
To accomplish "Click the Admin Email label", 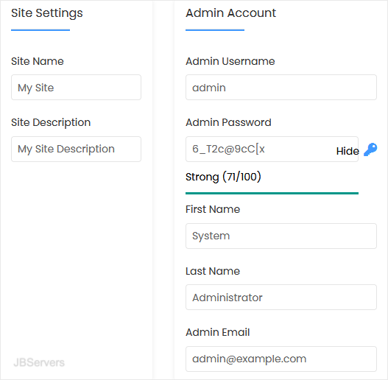I will tap(218, 332).
